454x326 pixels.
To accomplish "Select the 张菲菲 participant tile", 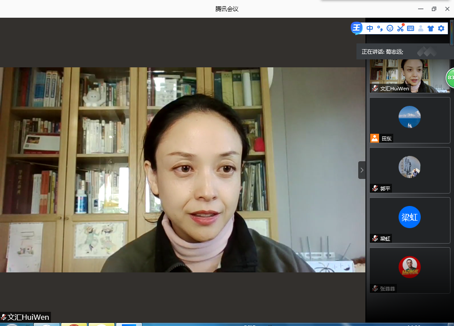I will point(409,270).
